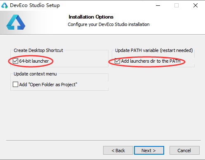The width and height of the screenshot is (205, 160).
Task: Click the "Add launchers dir to the PATH" label
Action: click(x=151, y=61)
